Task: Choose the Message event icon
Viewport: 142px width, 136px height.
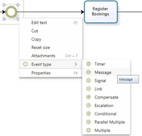Action: click(88, 72)
